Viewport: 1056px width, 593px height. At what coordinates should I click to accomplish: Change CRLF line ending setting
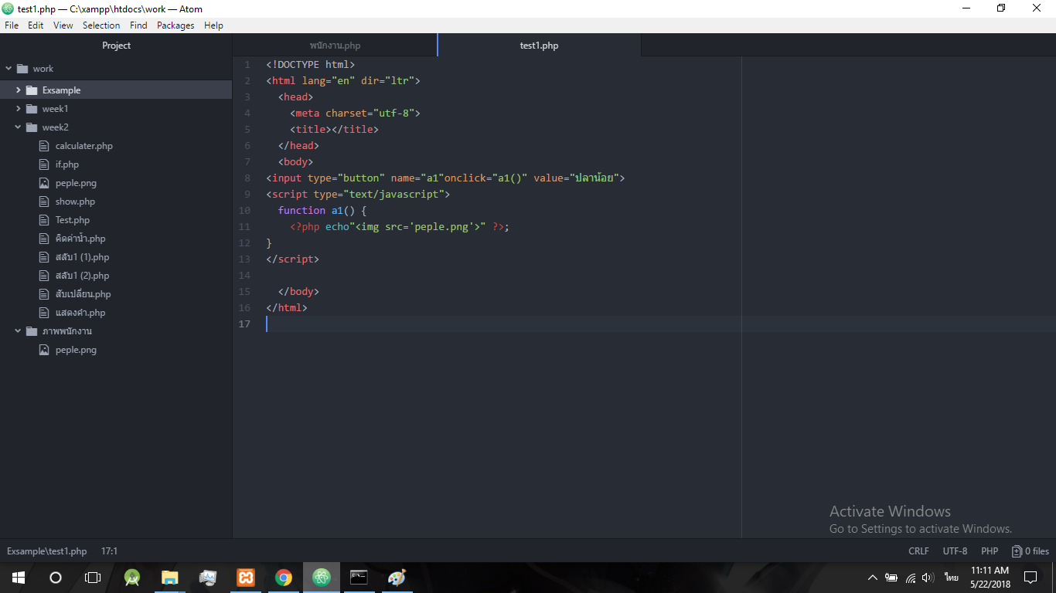coord(919,551)
